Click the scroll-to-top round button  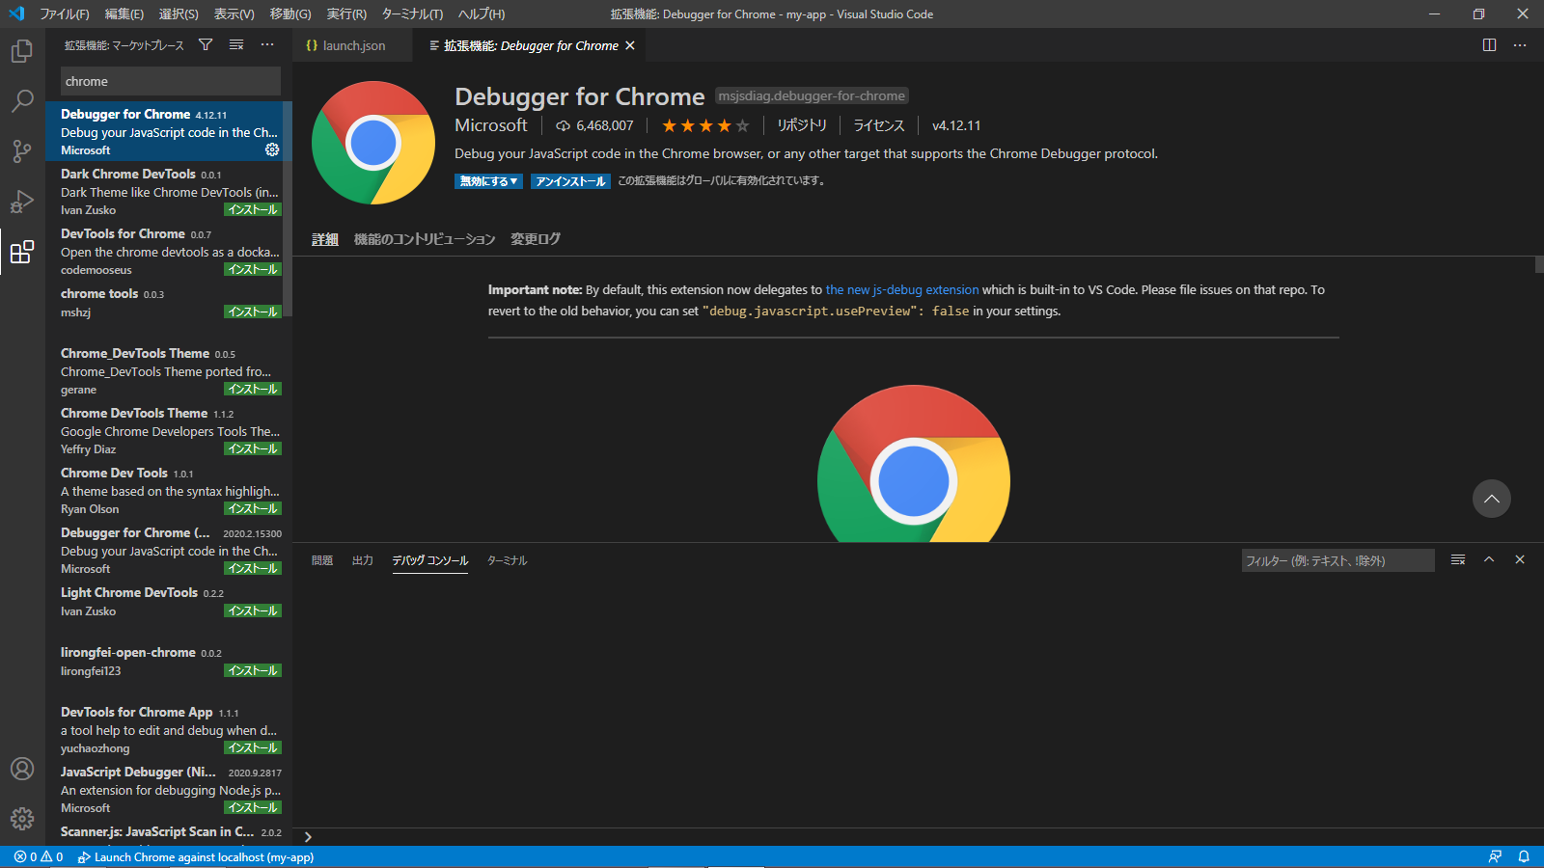(1491, 499)
